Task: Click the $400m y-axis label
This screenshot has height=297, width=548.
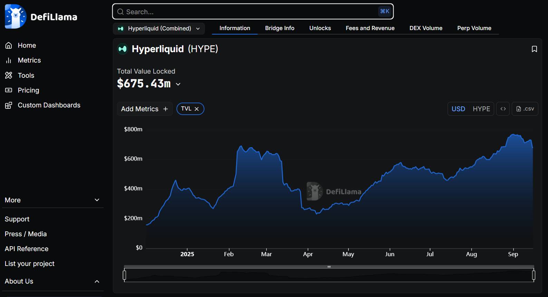Action: point(133,189)
